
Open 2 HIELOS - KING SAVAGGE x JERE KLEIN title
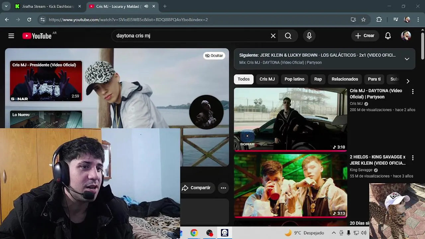point(378,160)
